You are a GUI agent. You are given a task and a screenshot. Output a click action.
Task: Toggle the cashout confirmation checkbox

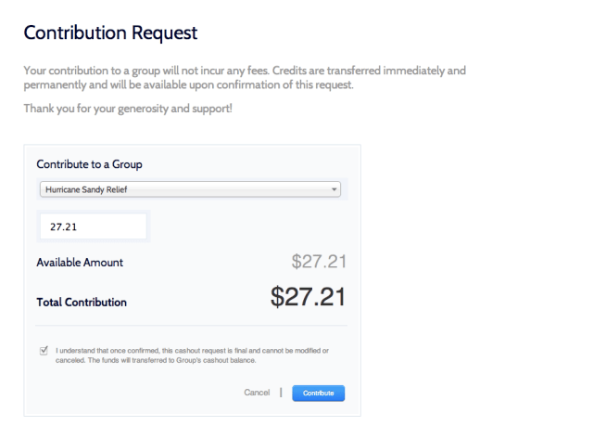click(x=43, y=351)
